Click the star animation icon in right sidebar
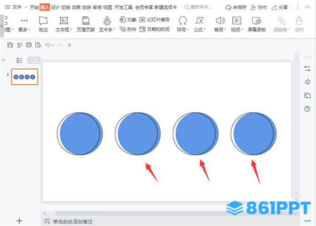 point(308,82)
